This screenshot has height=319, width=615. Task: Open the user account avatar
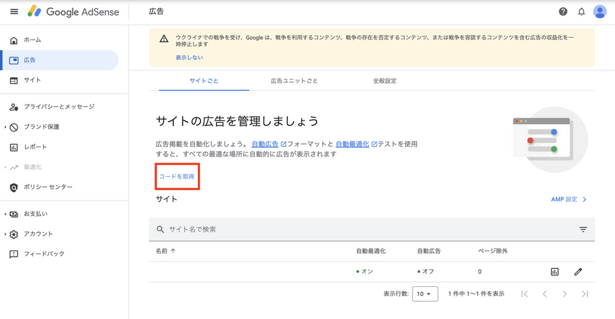coord(600,12)
